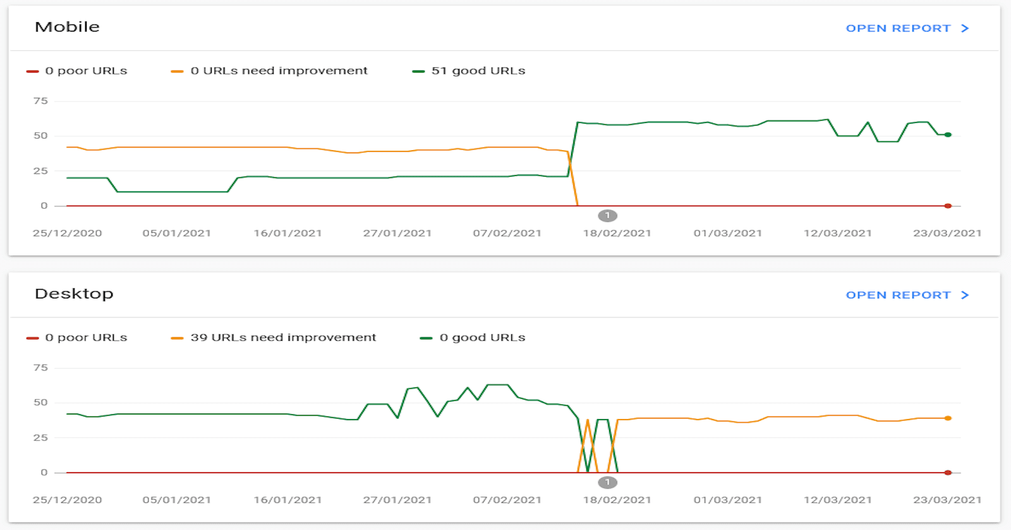Open the Desktop report link
This screenshot has height=530, width=1011.
(907, 295)
